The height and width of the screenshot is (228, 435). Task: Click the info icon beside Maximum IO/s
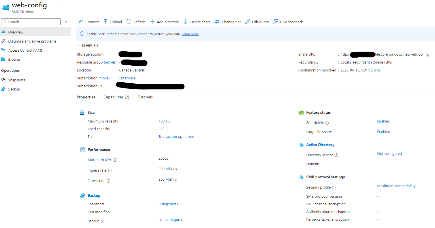point(115,160)
